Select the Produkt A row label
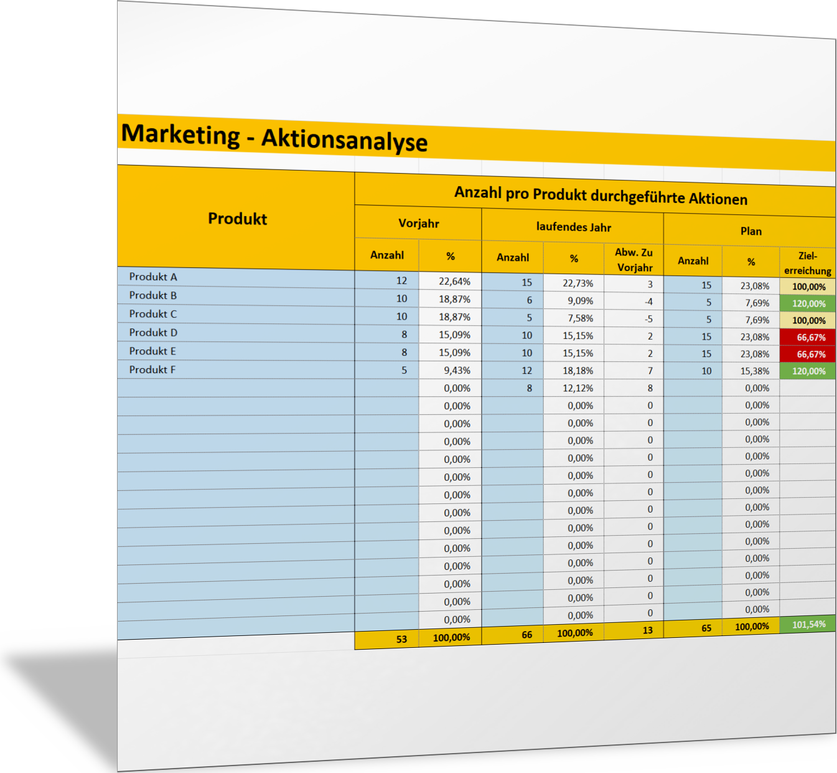The height and width of the screenshot is (773, 837). pyautogui.click(x=153, y=277)
